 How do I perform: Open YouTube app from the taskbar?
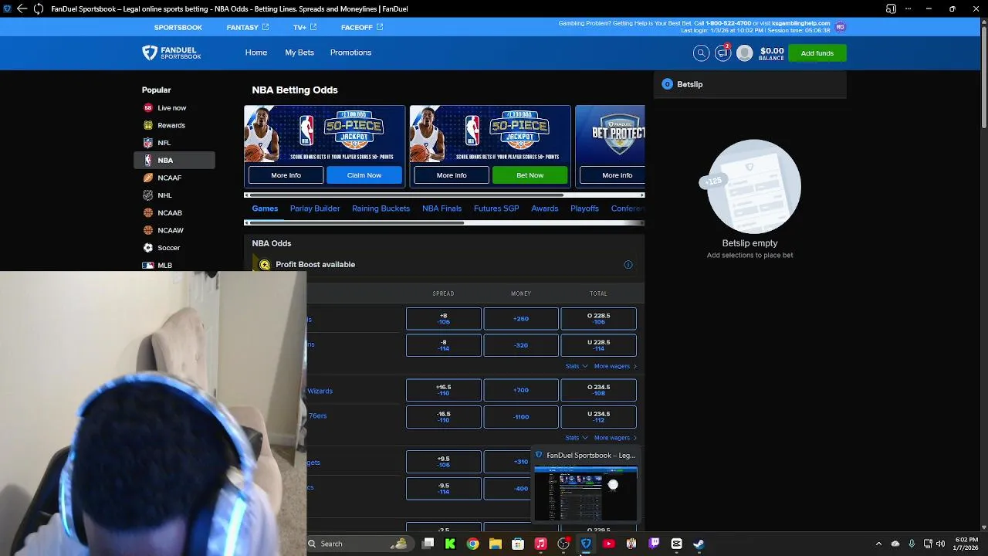click(x=608, y=544)
